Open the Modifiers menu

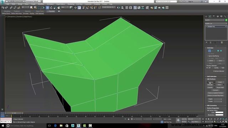[41, 4]
